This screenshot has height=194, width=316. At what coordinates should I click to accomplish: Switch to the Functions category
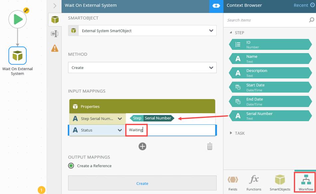(254, 183)
